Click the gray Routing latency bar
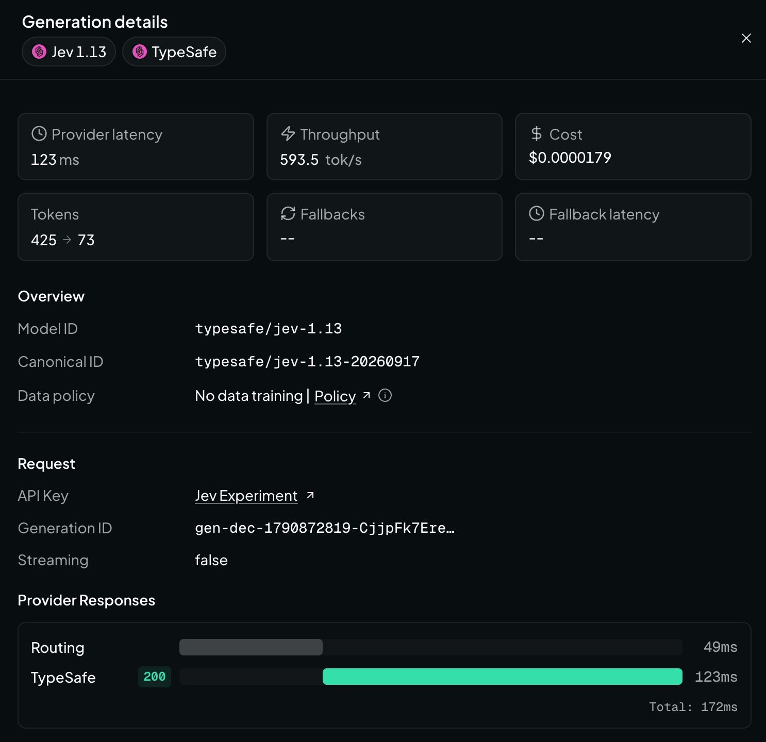This screenshot has height=742, width=766. [251, 647]
